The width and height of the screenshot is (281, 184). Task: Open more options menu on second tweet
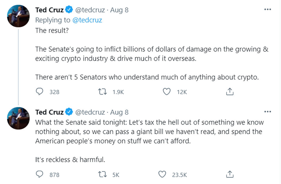[x=268, y=111]
